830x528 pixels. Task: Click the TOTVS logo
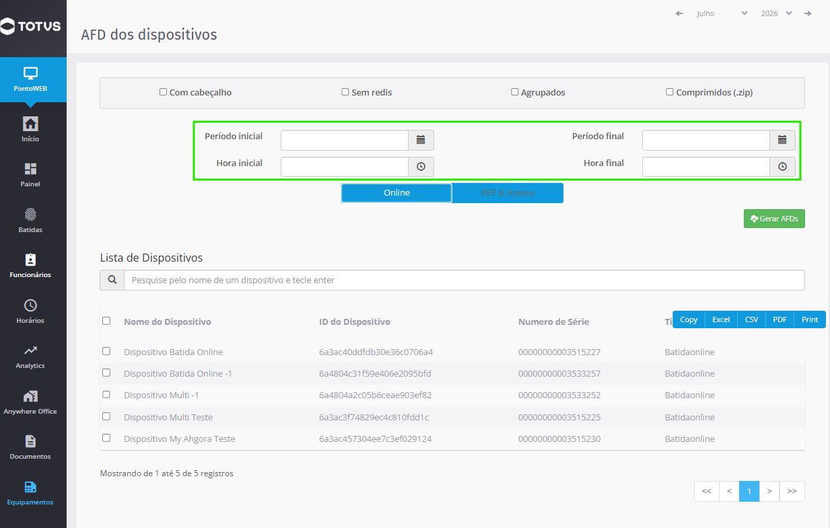[31, 27]
